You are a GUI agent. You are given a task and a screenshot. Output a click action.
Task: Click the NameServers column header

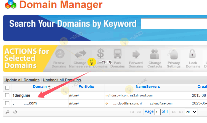148,87
